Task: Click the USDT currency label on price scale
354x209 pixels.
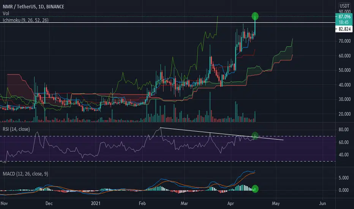Action: [345, 6]
